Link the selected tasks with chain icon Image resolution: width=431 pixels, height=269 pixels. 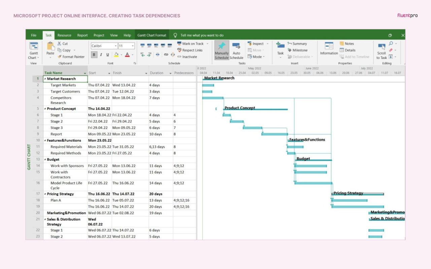click(166, 54)
